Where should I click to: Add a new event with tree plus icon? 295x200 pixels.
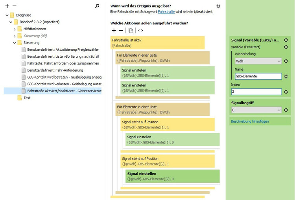[x=7, y=6]
